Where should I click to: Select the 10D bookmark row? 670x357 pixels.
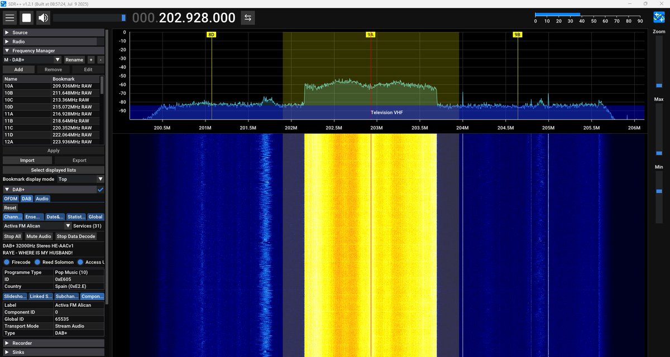(x=51, y=107)
